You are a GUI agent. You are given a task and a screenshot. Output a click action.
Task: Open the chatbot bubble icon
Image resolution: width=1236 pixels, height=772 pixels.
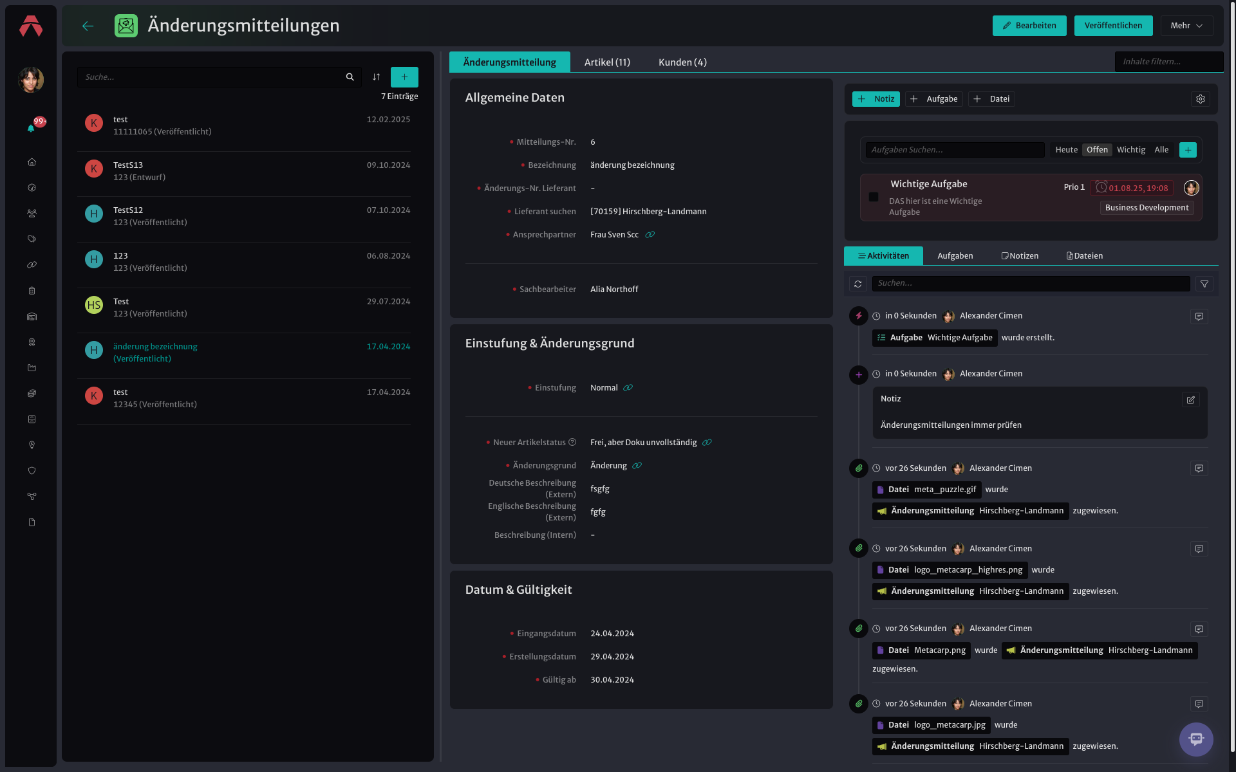[x=1196, y=739]
